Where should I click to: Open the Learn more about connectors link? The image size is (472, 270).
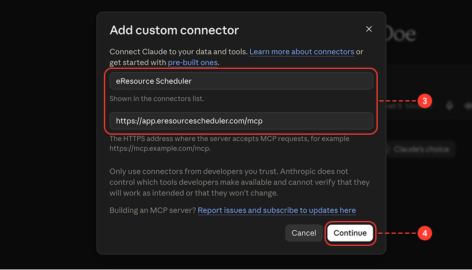point(302,52)
